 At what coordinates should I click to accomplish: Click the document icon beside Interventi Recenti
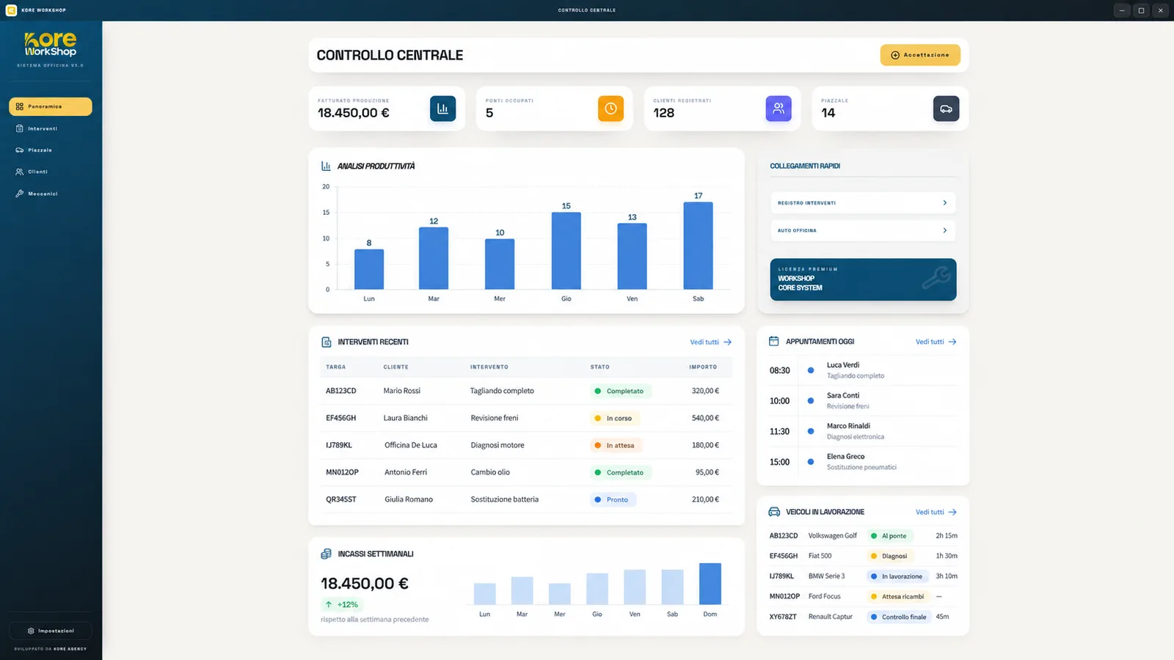[x=327, y=342]
